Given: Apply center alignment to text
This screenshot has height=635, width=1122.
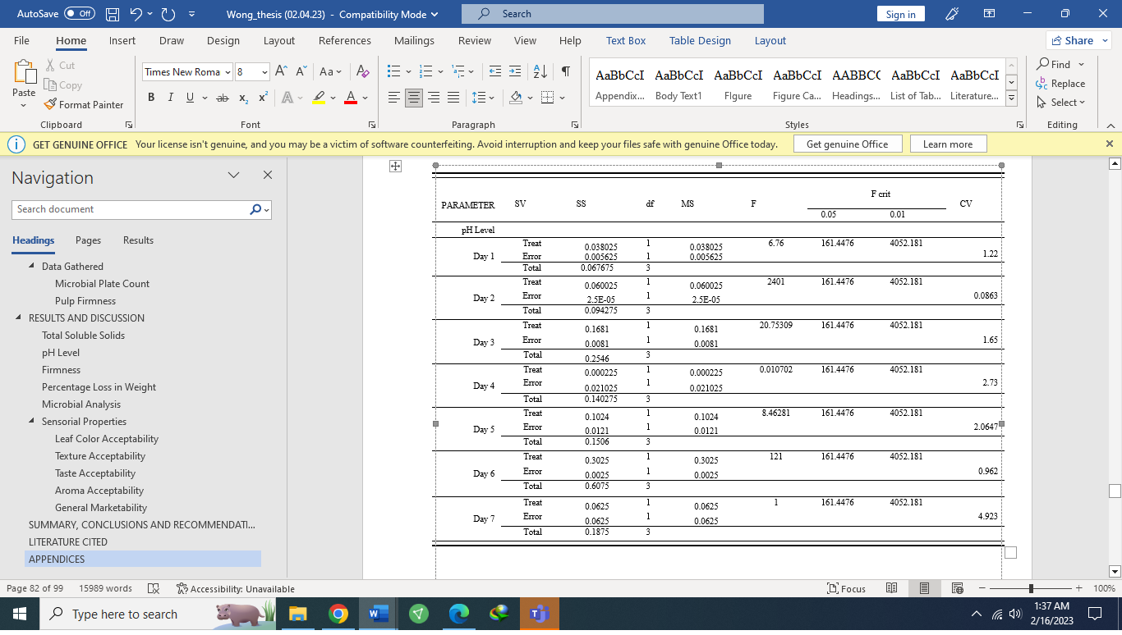Looking at the screenshot, I should (x=414, y=98).
